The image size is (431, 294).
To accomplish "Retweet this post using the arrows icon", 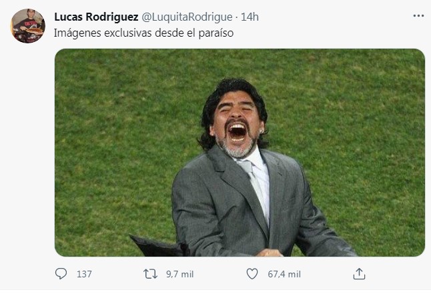I will 150,274.
